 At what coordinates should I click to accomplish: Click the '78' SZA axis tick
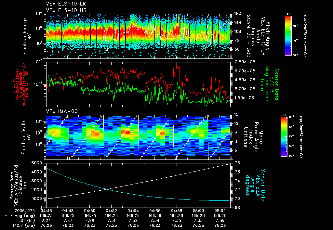(236, 163)
